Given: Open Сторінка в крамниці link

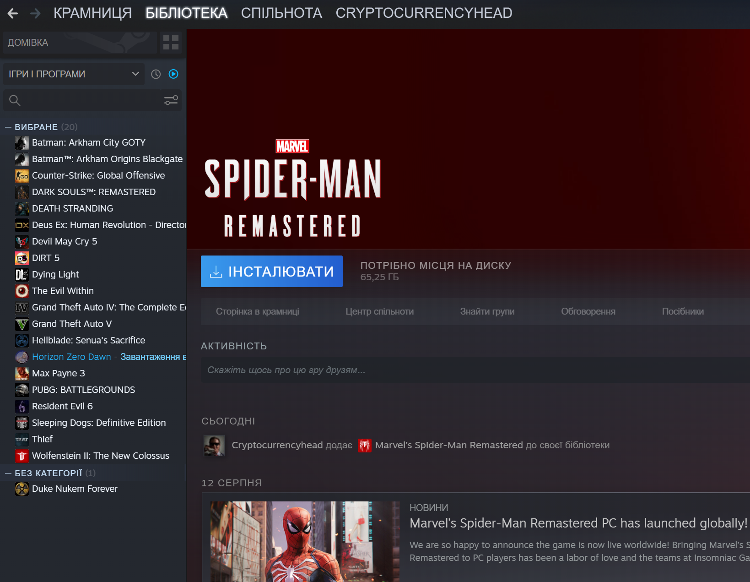Looking at the screenshot, I should point(257,312).
